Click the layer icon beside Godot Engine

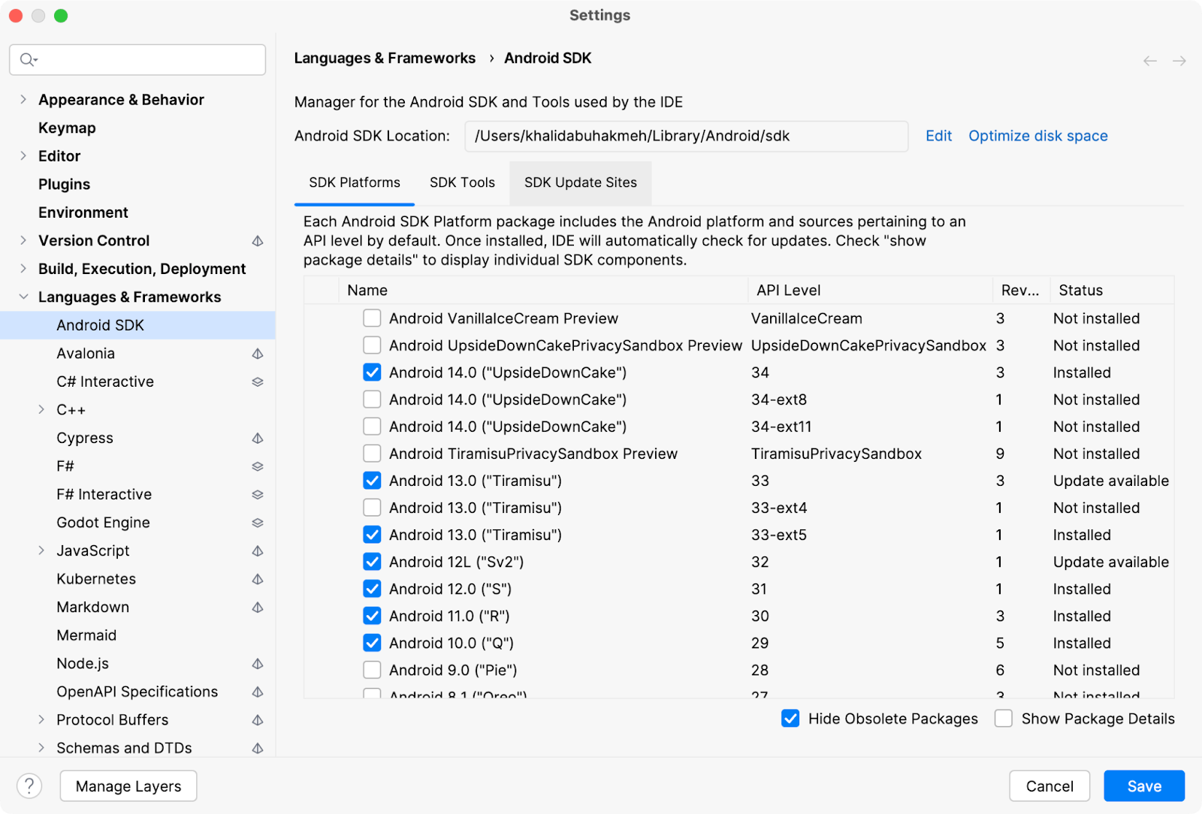pos(258,523)
